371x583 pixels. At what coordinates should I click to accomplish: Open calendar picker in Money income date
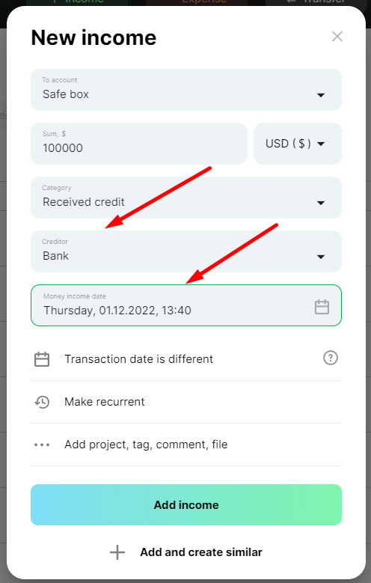click(322, 307)
